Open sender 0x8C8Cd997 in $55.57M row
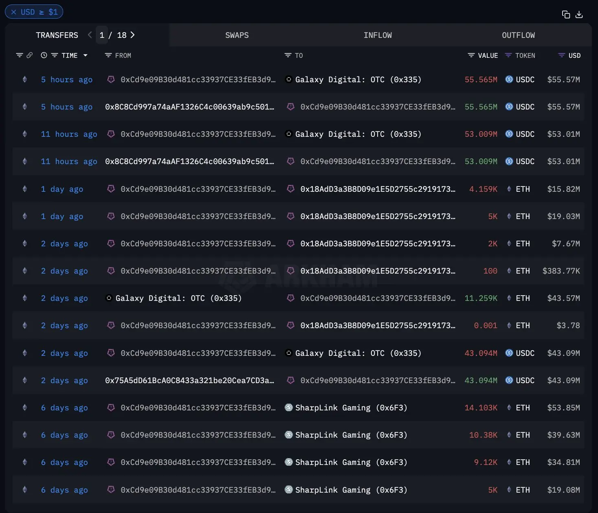Image resolution: width=598 pixels, height=513 pixels. (x=190, y=107)
